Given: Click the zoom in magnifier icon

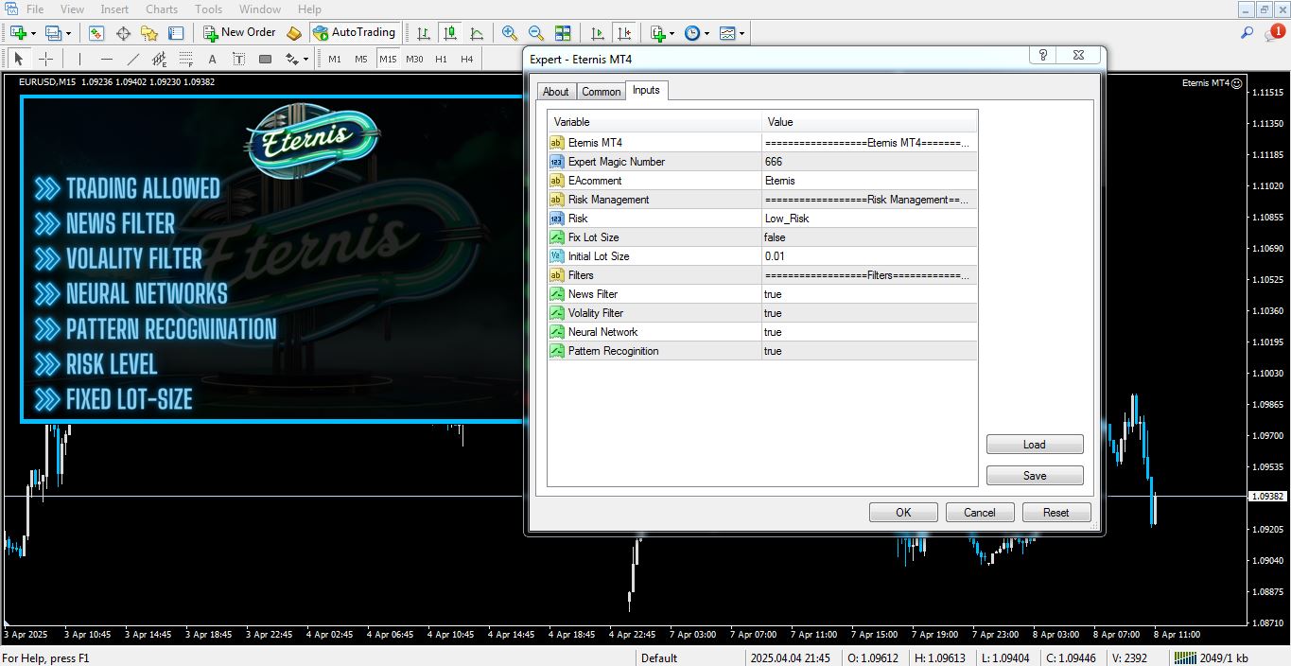Looking at the screenshot, I should (510, 33).
